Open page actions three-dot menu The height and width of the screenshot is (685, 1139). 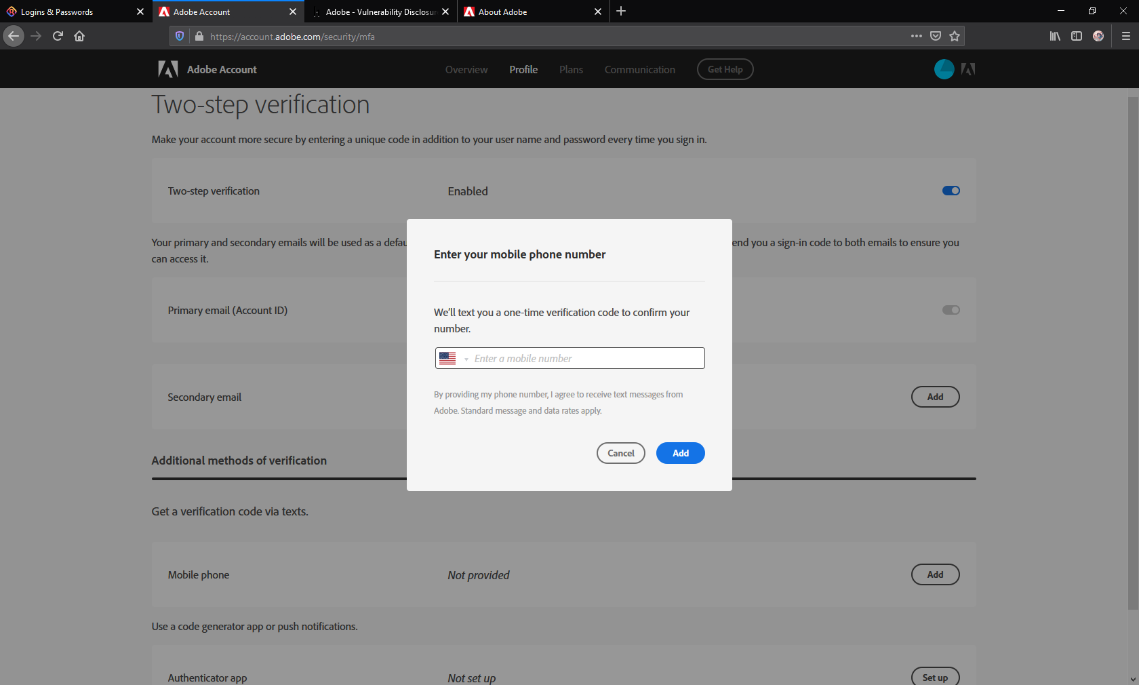tap(917, 36)
